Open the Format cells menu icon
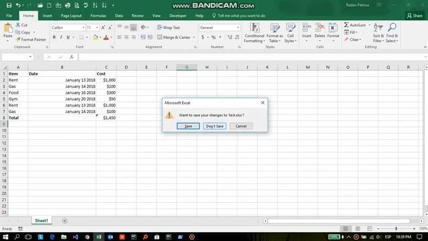 (333, 28)
